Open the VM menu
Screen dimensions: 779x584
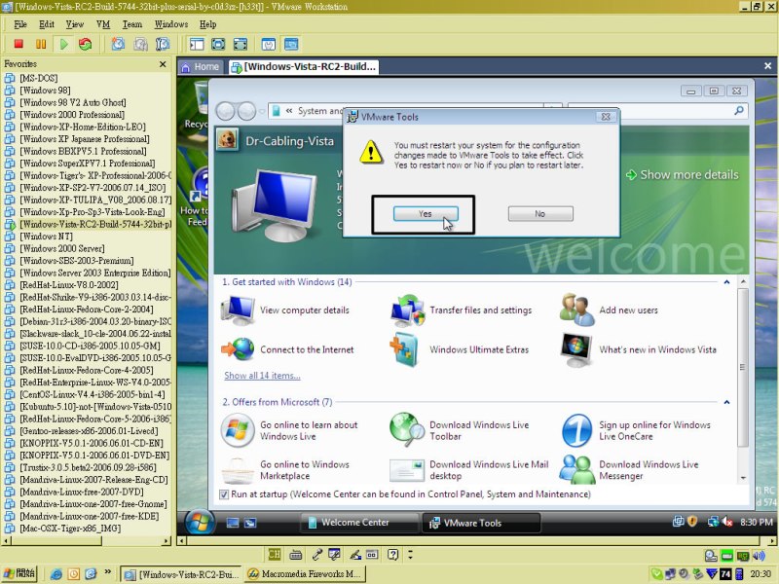pos(103,24)
